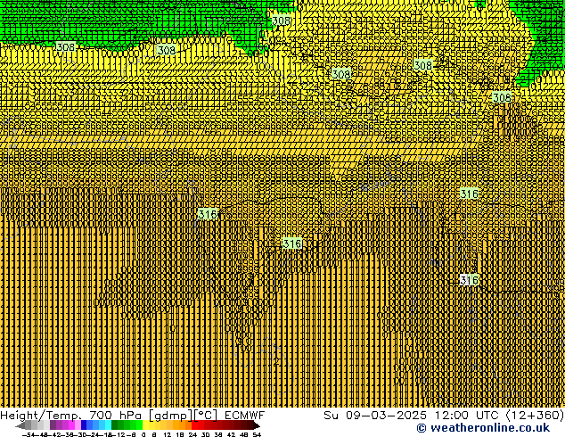This screenshot has height=437, width=565.
Task: Click the '-54' legend value
Action: pyautogui.click(x=29, y=435)
